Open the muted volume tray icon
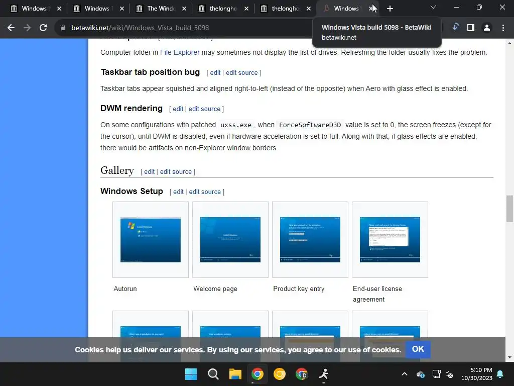 (x=449, y=374)
